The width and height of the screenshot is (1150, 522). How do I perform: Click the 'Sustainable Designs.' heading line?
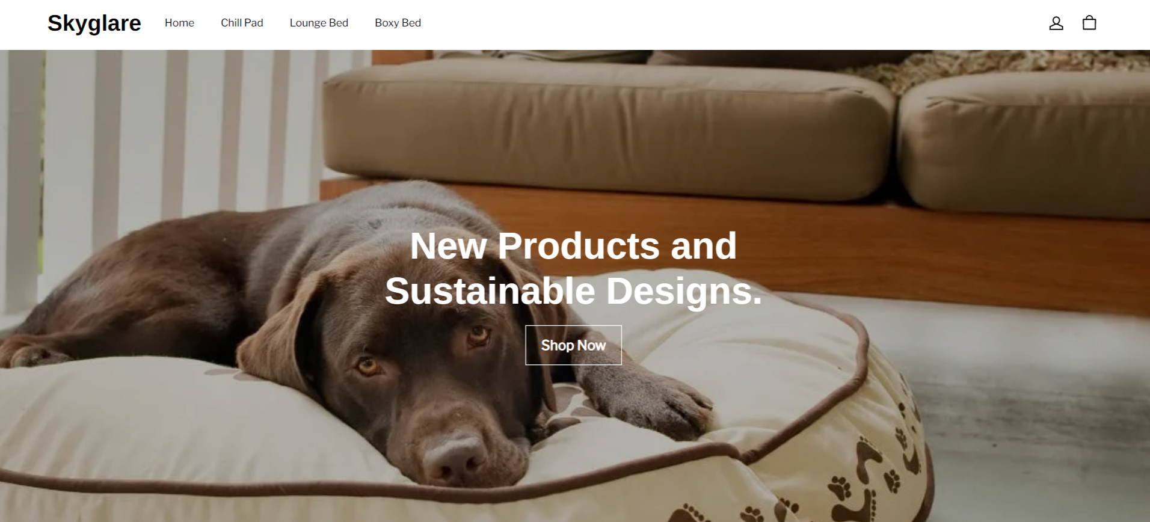(x=573, y=291)
